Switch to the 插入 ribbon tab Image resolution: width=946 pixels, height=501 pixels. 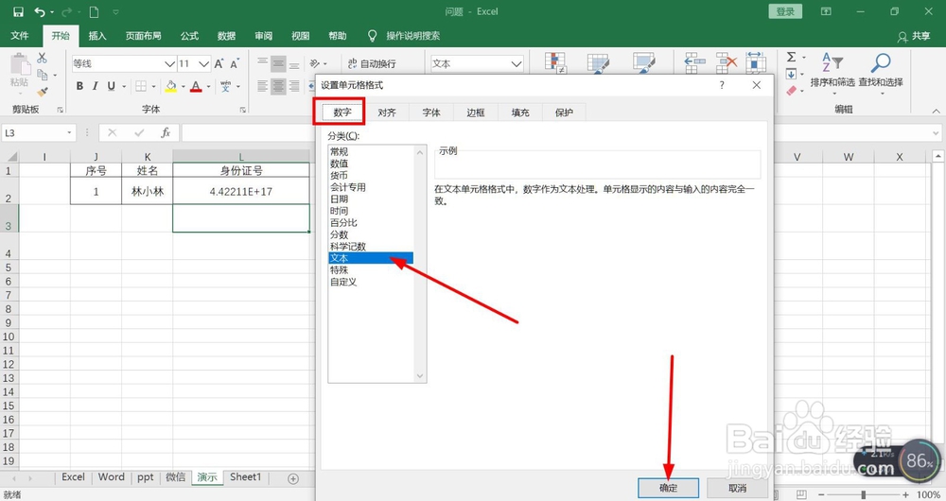pos(97,36)
